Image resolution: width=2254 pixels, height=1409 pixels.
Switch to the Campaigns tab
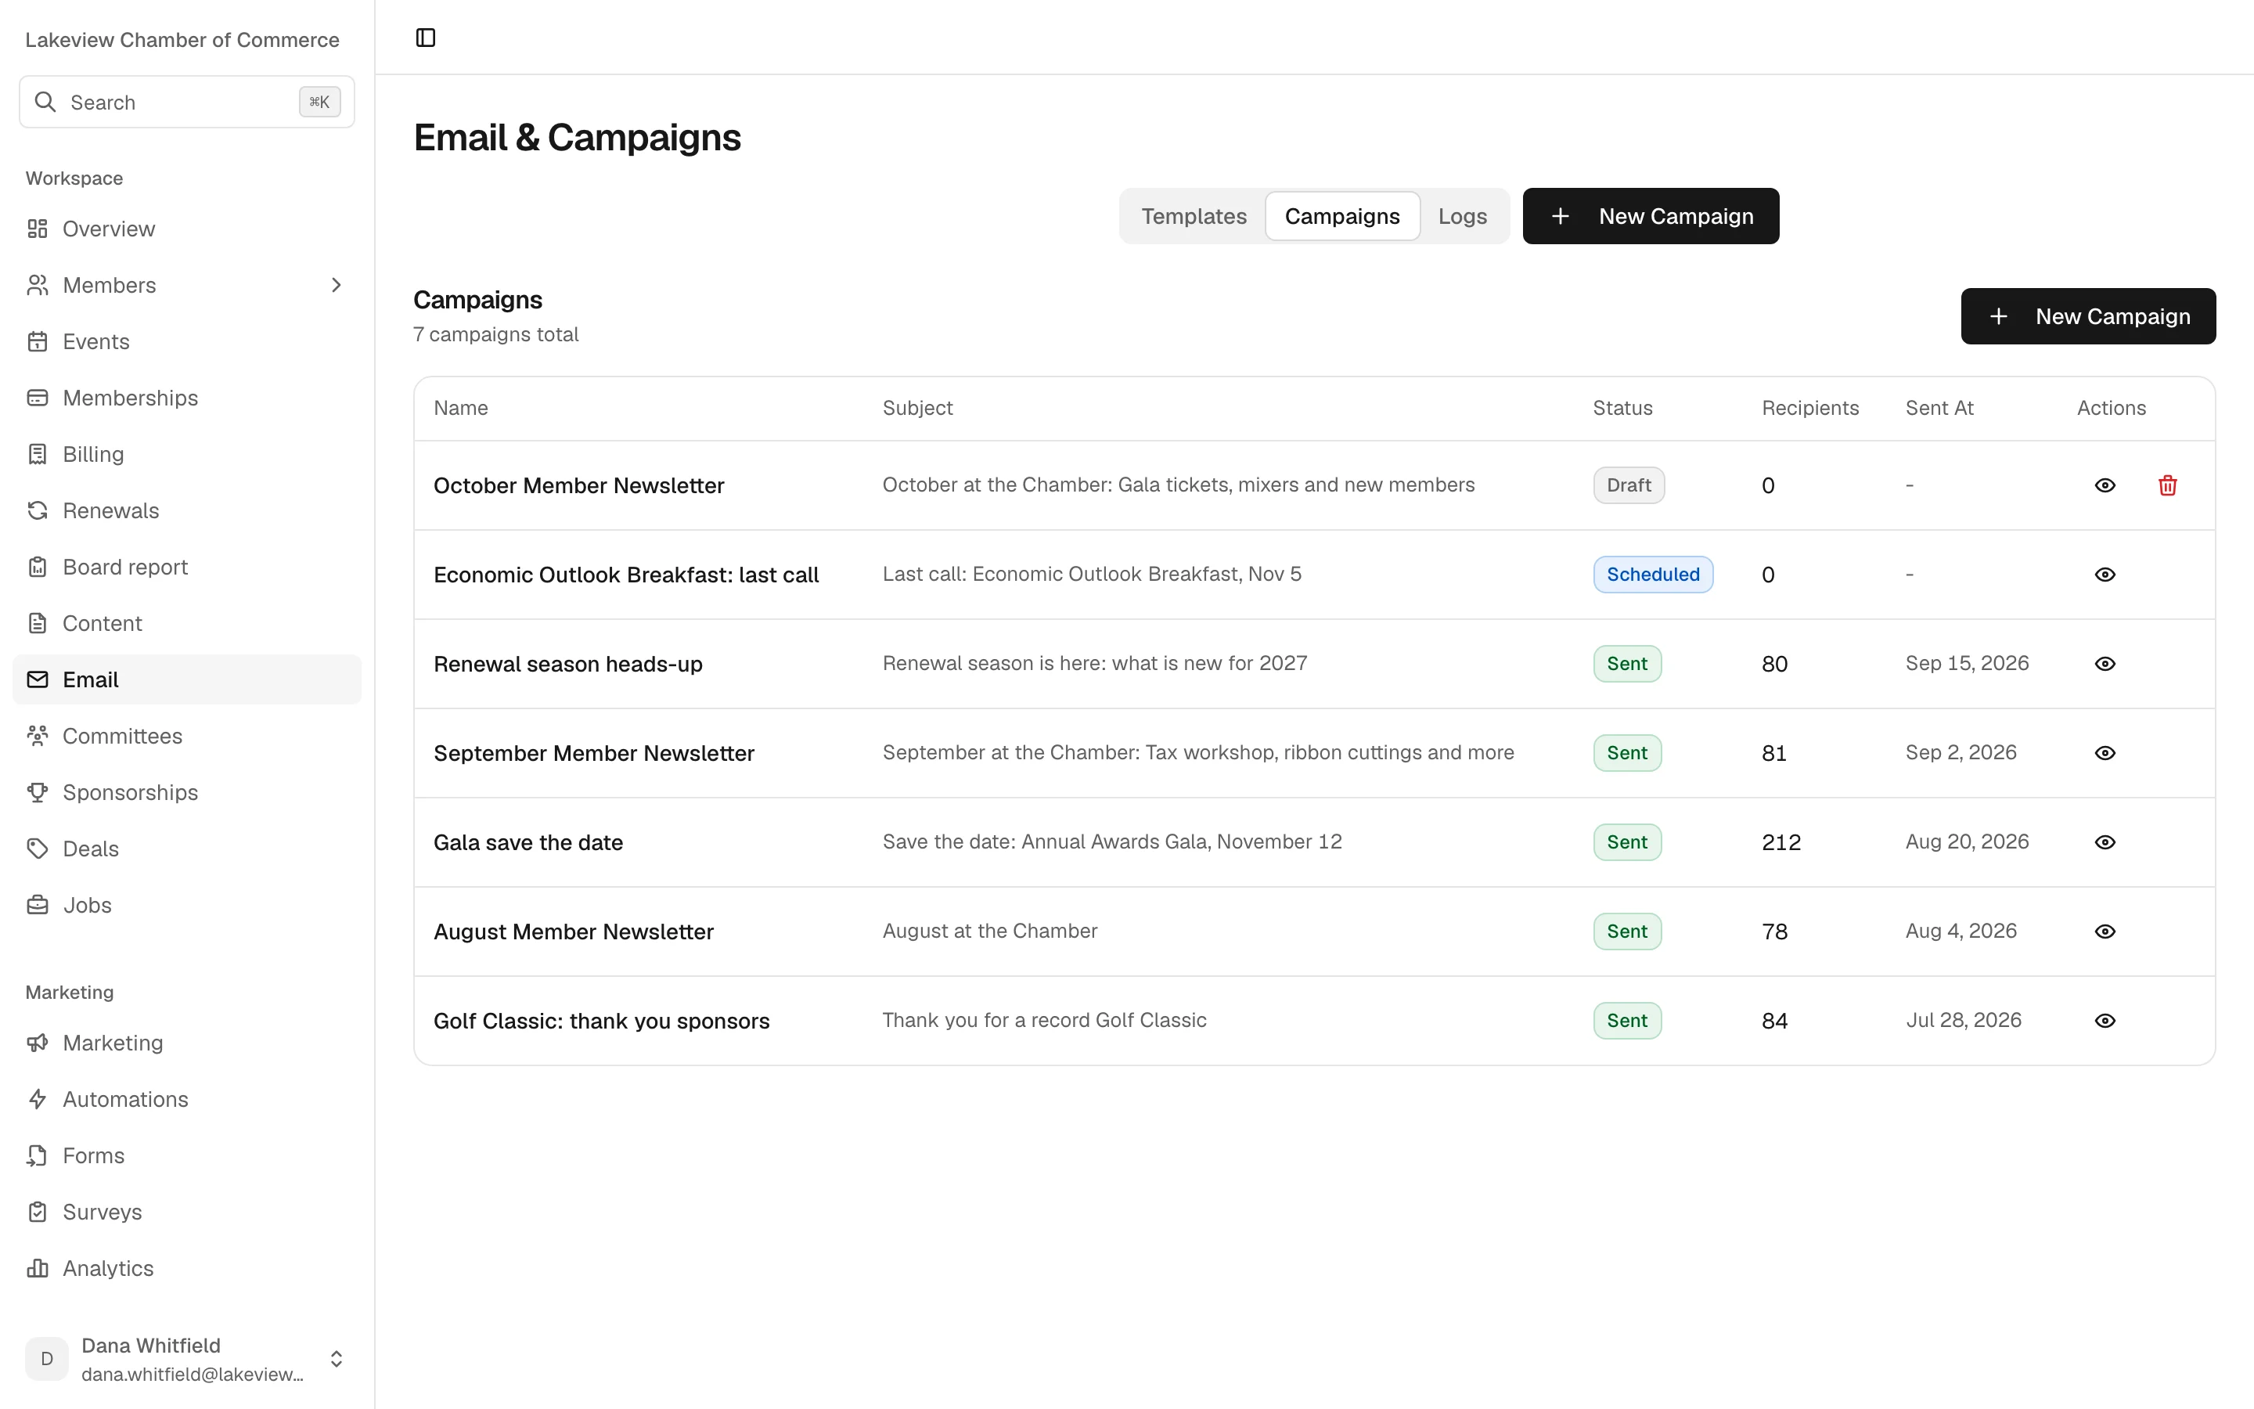(1342, 216)
